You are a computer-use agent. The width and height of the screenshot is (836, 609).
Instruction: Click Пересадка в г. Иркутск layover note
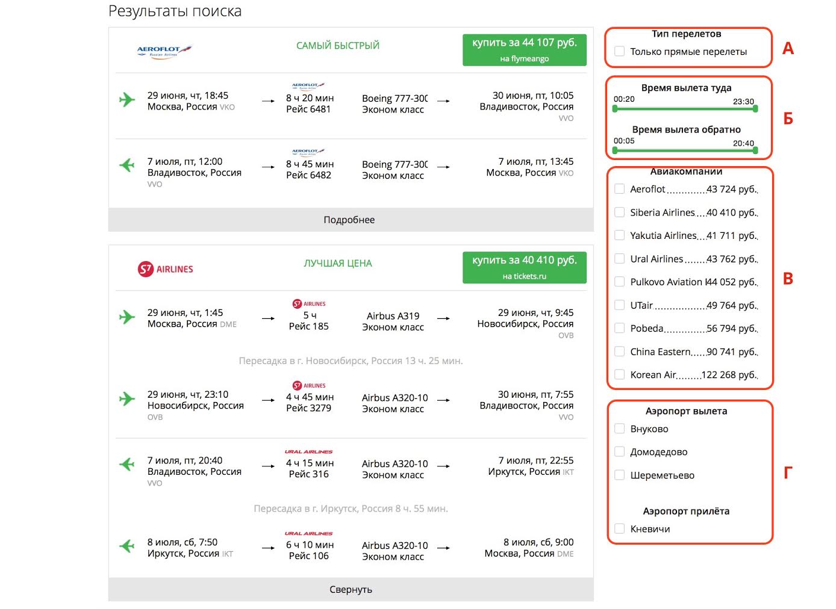point(351,509)
